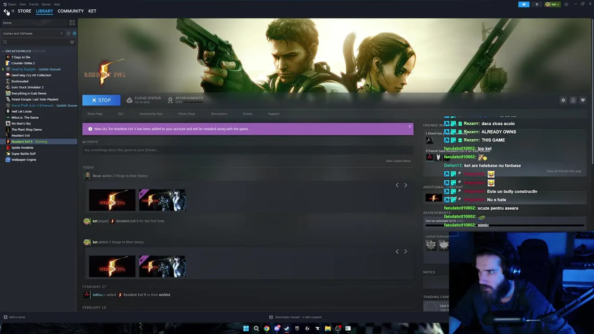Open the Friends menu
The height and width of the screenshot is (334, 594).
[34, 4]
